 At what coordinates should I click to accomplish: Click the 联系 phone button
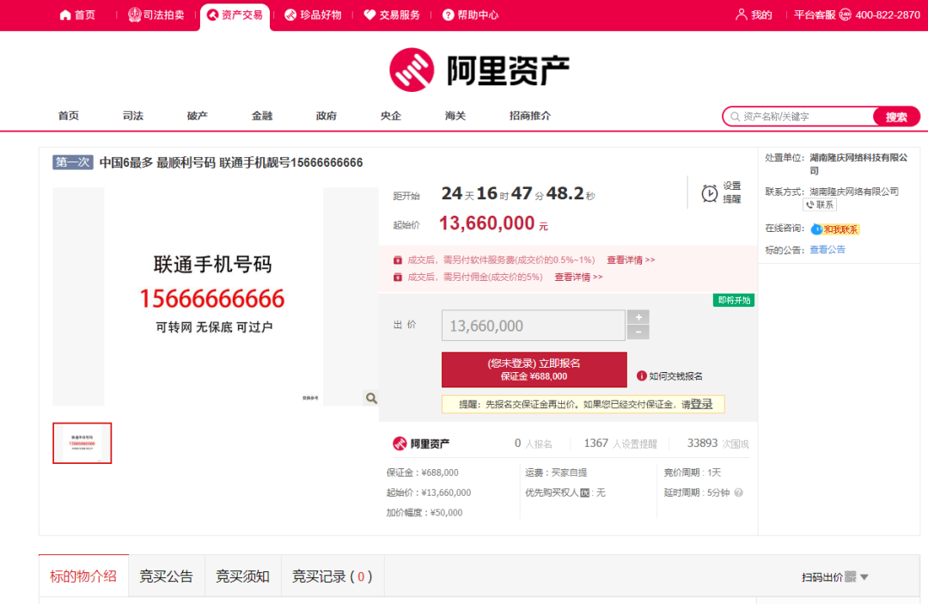[820, 204]
